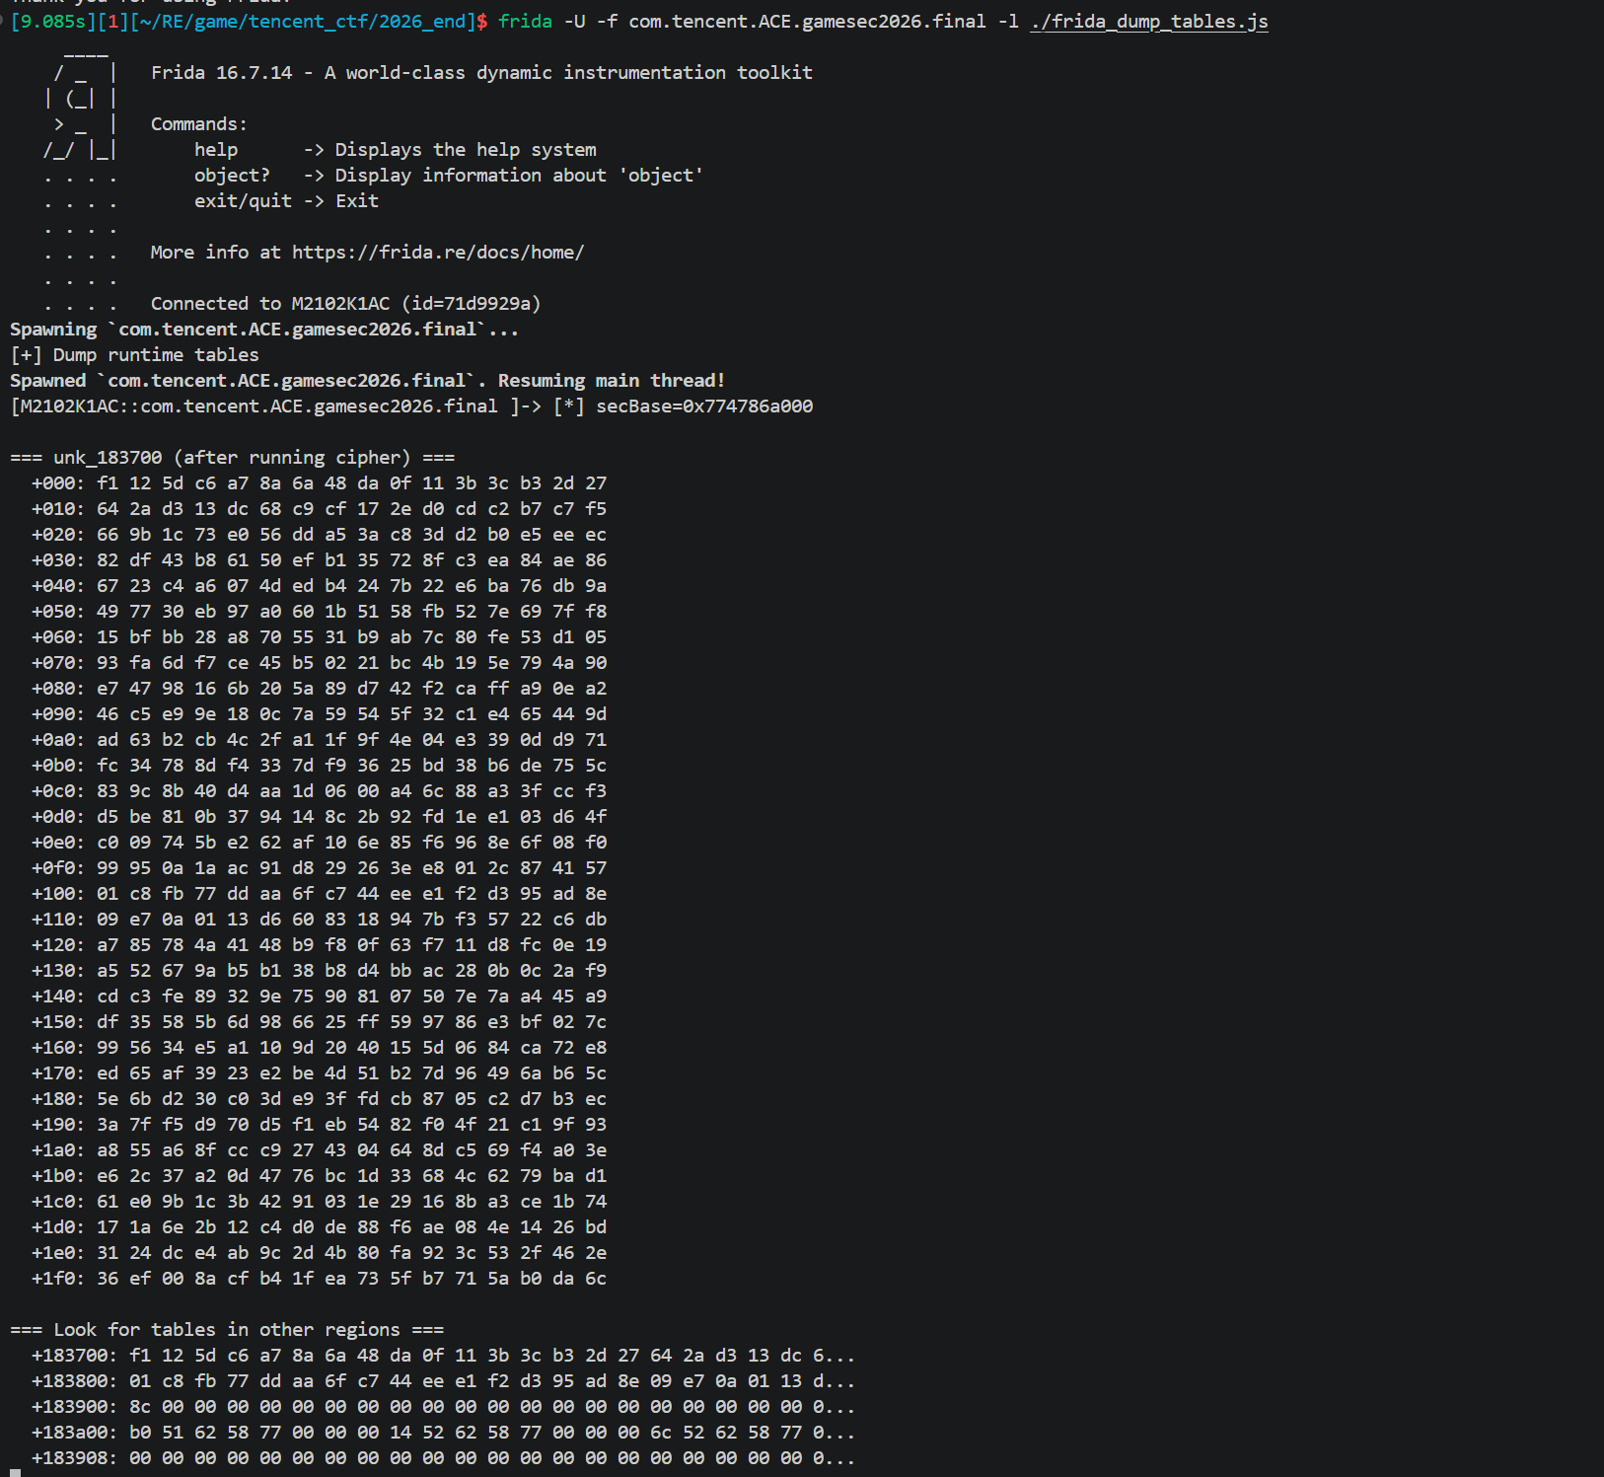
Task: Select the "object?" command in the banner
Action: (232, 176)
